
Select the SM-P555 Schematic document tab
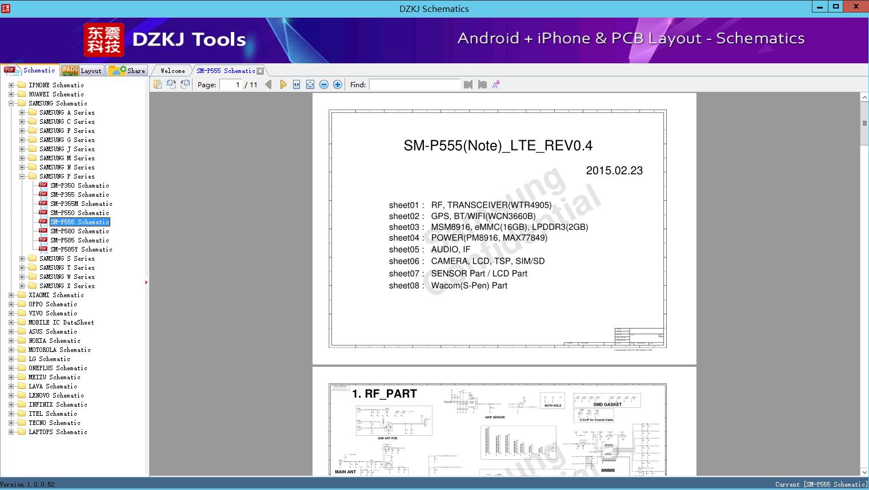(226, 71)
